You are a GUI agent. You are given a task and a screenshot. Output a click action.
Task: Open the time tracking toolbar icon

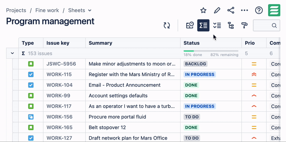tap(190, 25)
